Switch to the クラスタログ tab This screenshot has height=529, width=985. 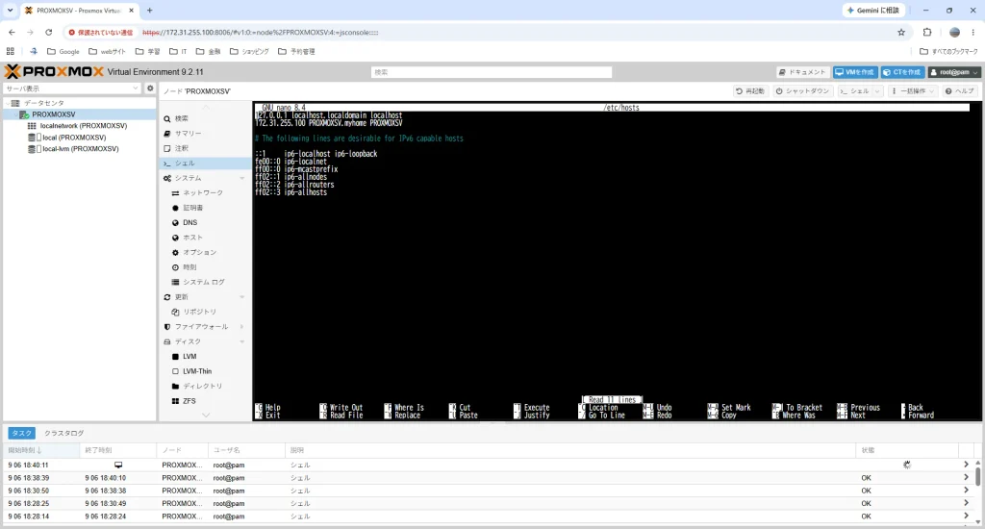pos(64,433)
